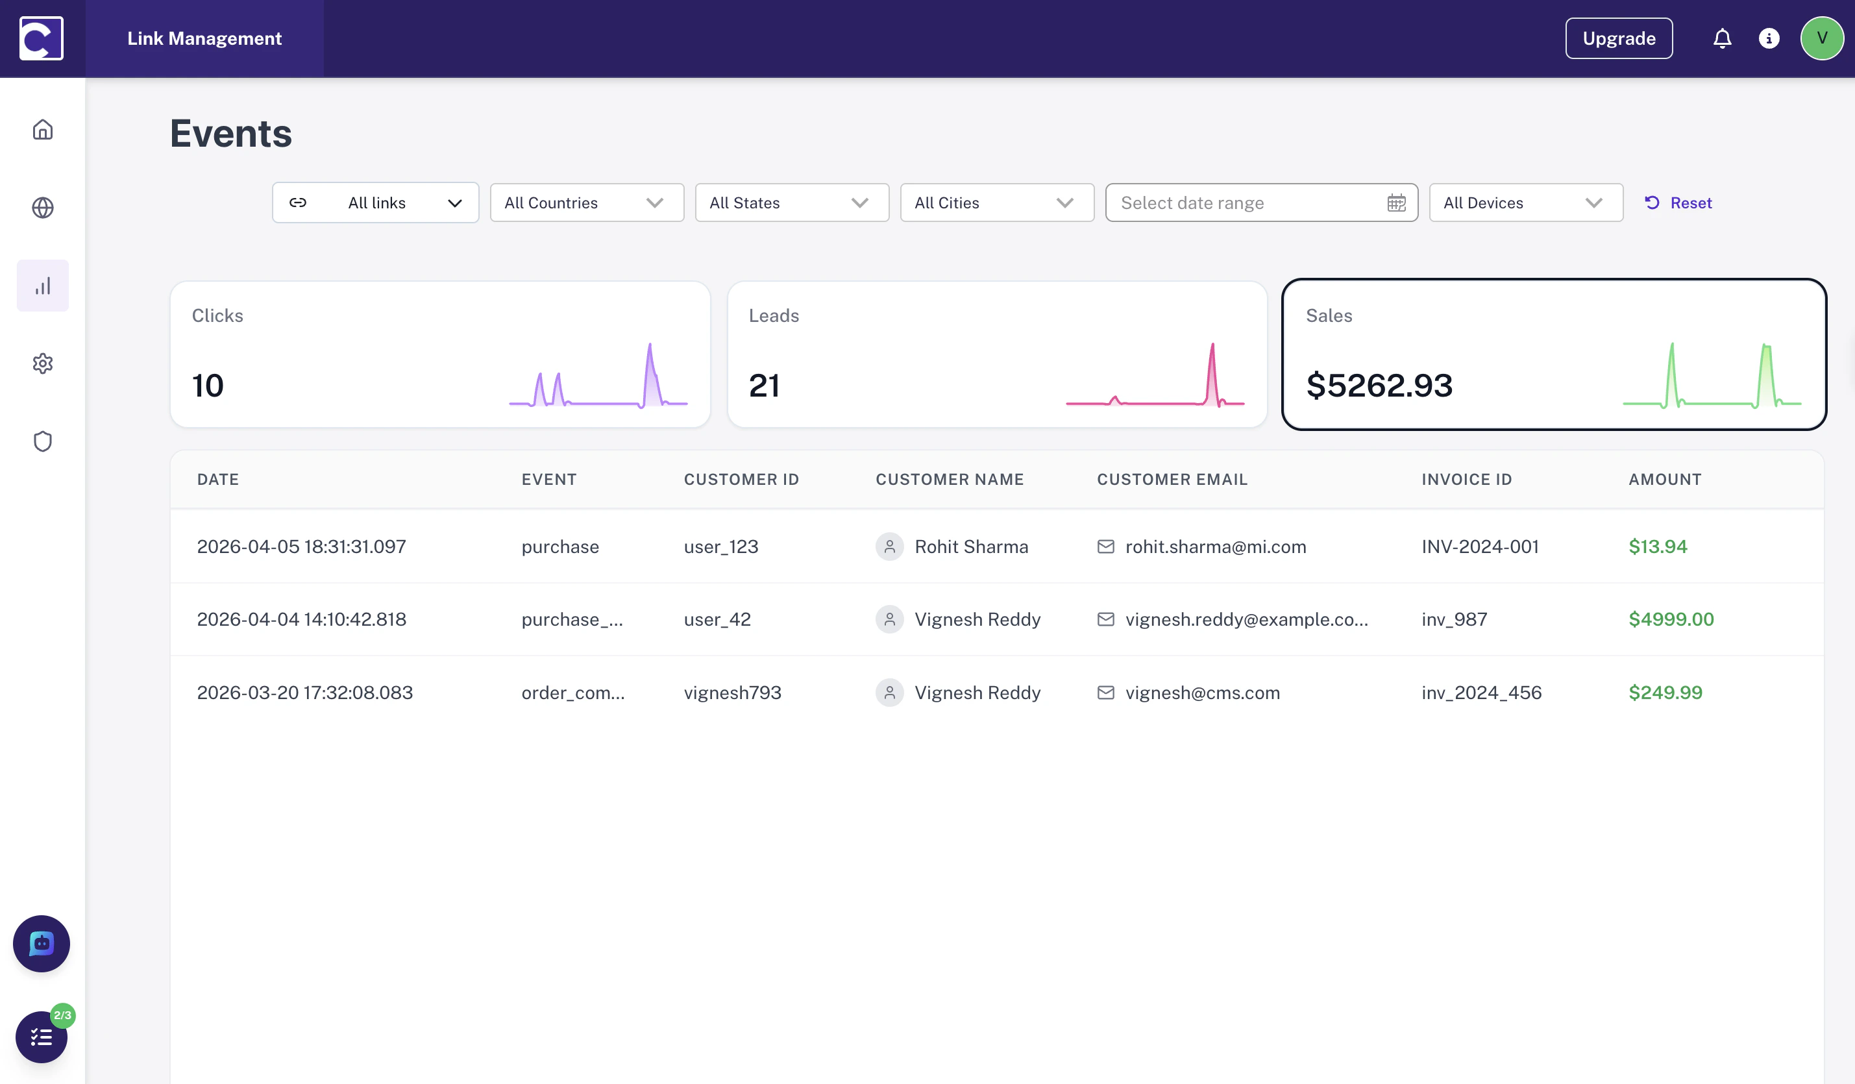Viewport: 1855px width, 1084px height.
Task: Click the info icon in the top bar
Action: [x=1769, y=38]
